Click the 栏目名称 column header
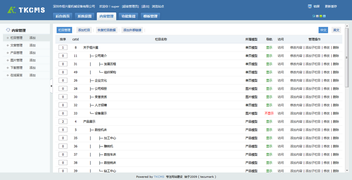 tap(161, 39)
